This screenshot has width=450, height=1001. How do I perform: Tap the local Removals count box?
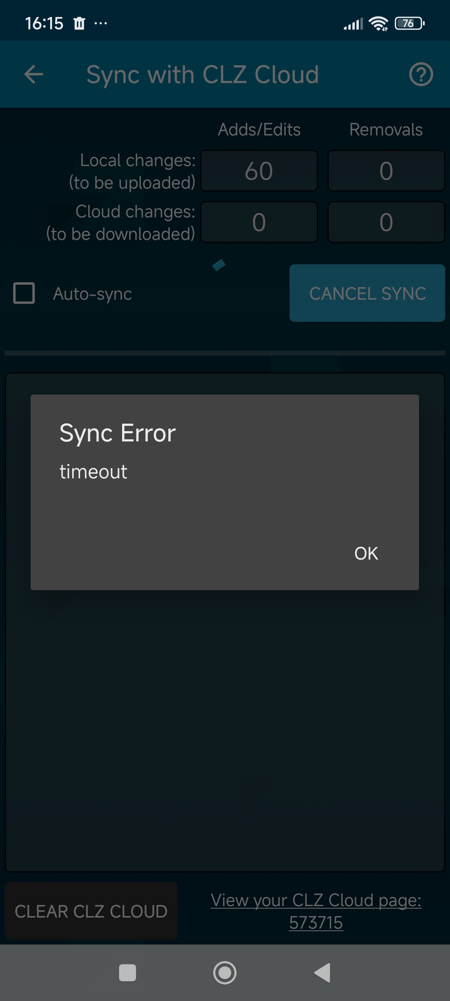tap(386, 171)
